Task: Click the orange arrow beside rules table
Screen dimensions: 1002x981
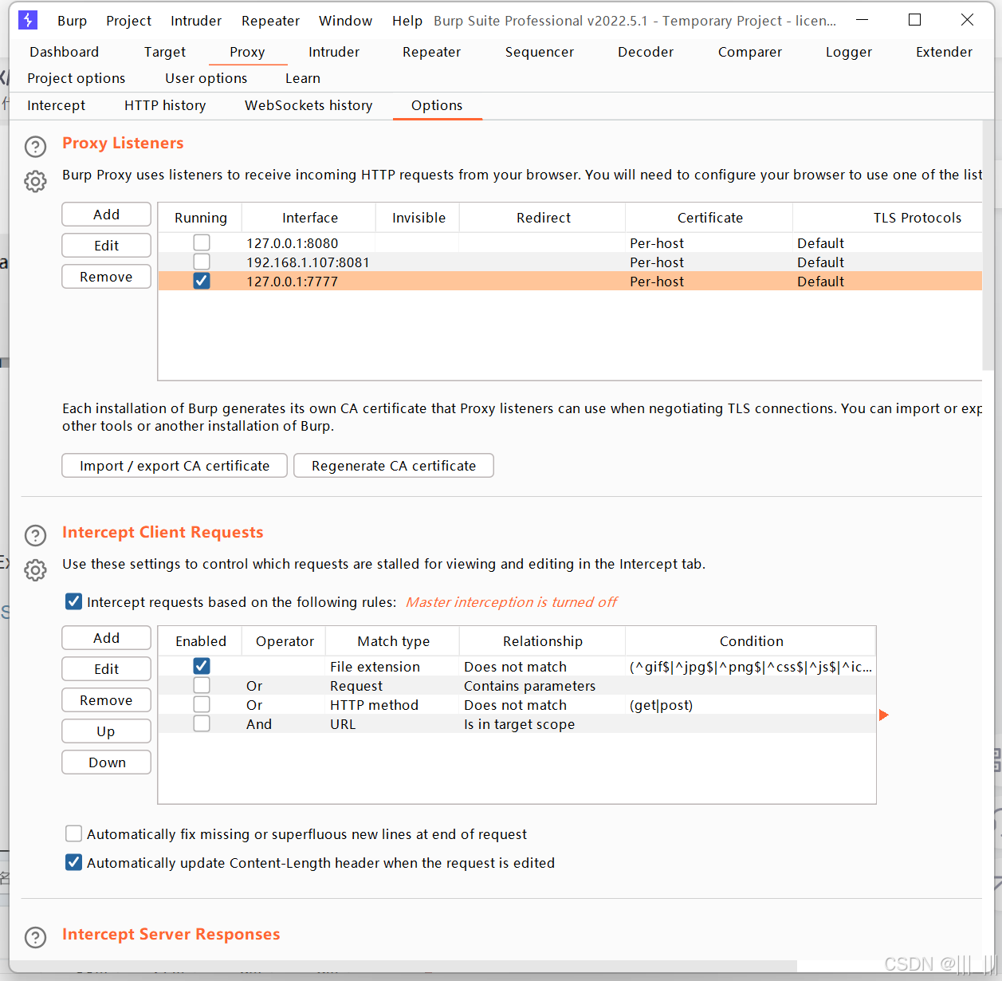Action: tap(883, 715)
